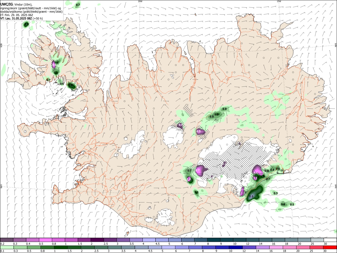Pick the pale green lower swatch at 0.1
Screen dimensions: 337x253
click(7, 247)
